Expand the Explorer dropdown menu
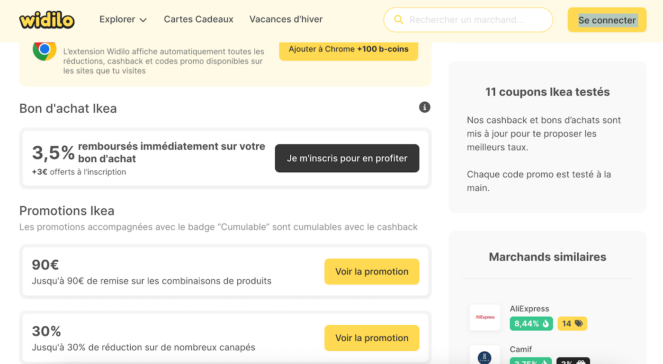This screenshot has height=364, width=663. point(123,19)
